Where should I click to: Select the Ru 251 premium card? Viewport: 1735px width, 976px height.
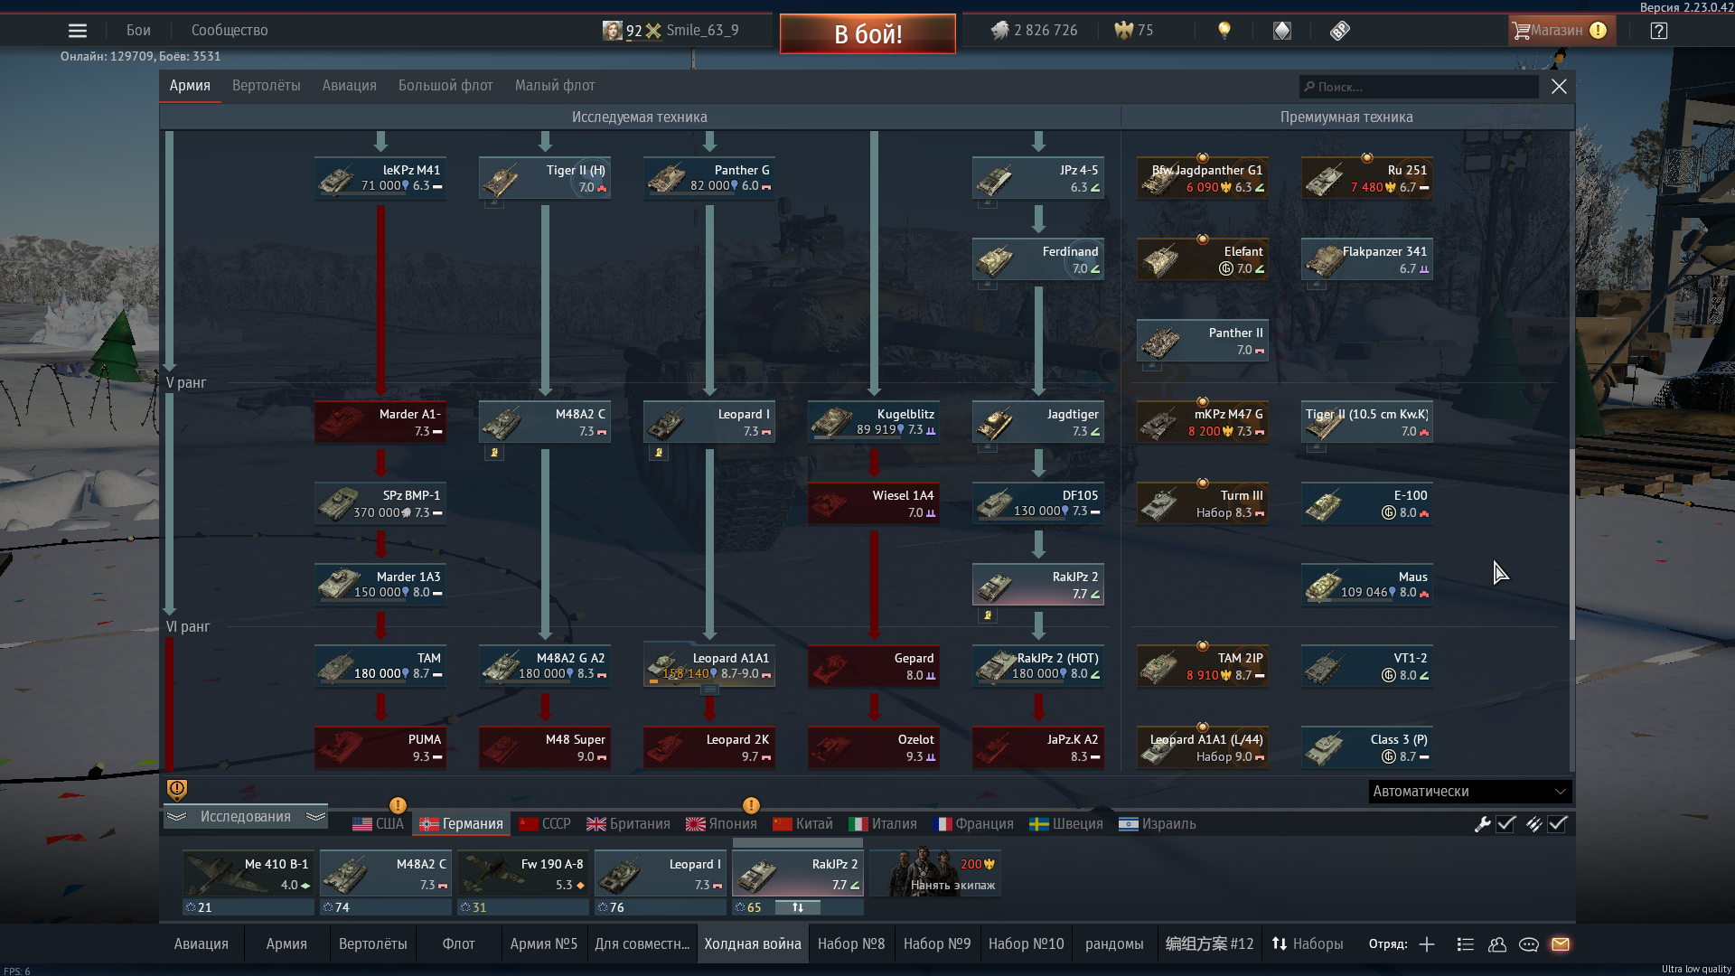point(1367,178)
